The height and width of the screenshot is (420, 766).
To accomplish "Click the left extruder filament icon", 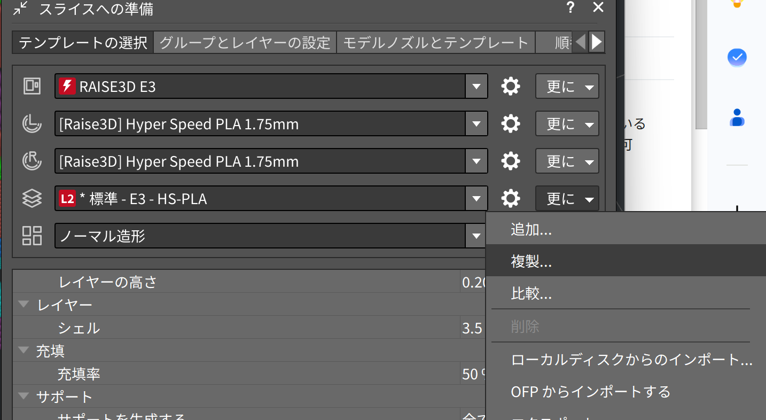I will point(32,123).
